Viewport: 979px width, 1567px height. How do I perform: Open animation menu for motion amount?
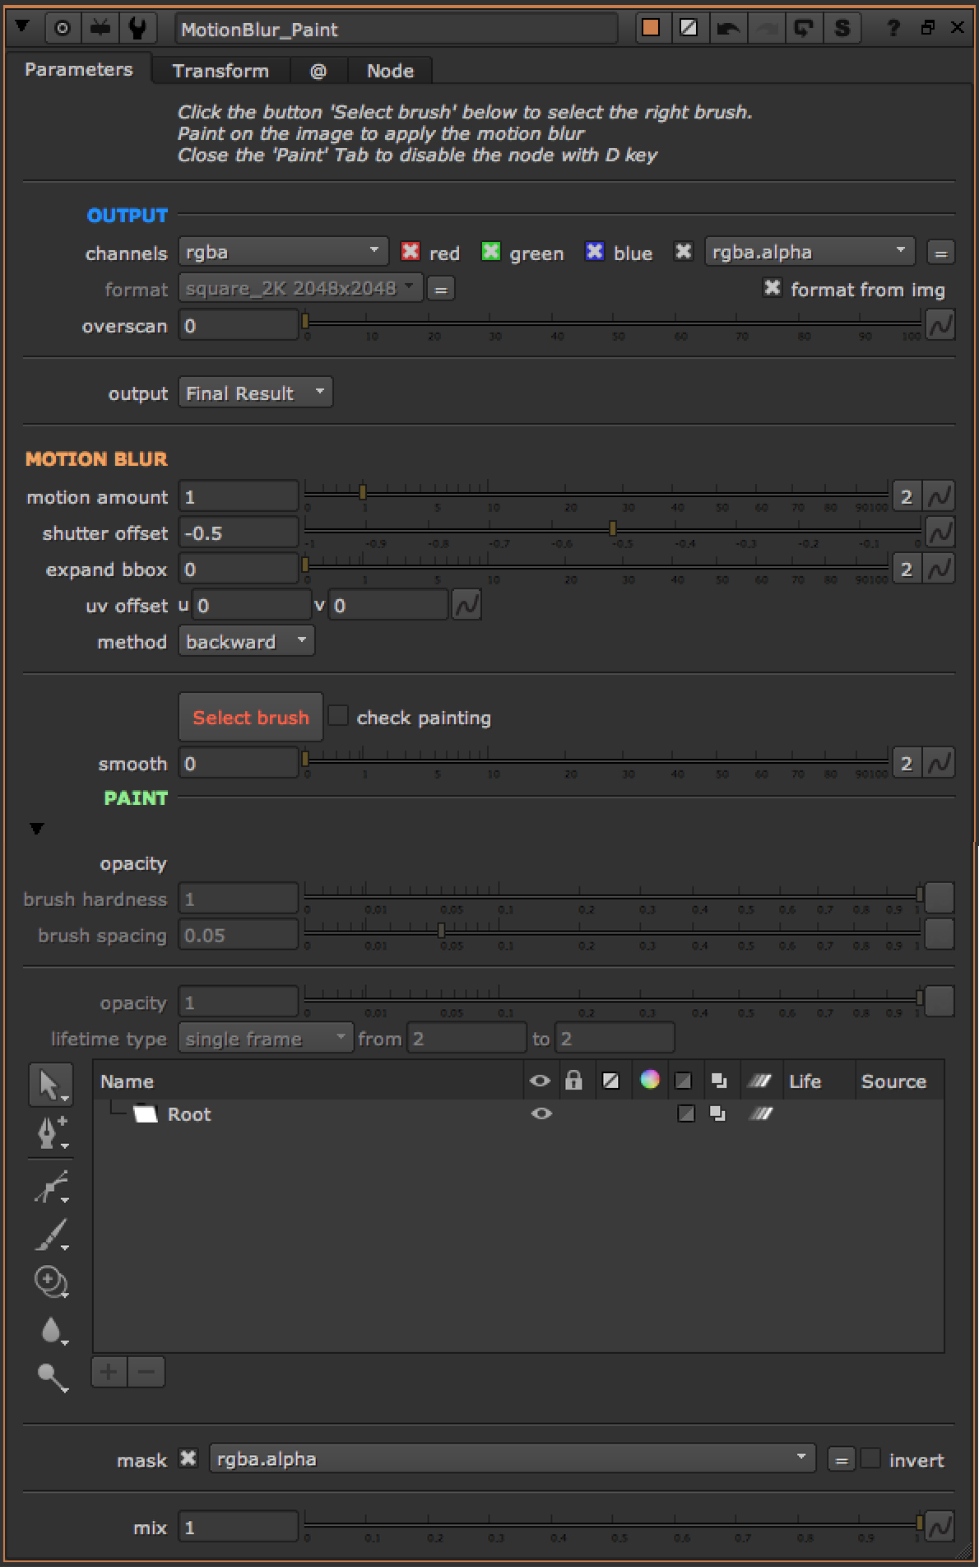[x=940, y=496]
